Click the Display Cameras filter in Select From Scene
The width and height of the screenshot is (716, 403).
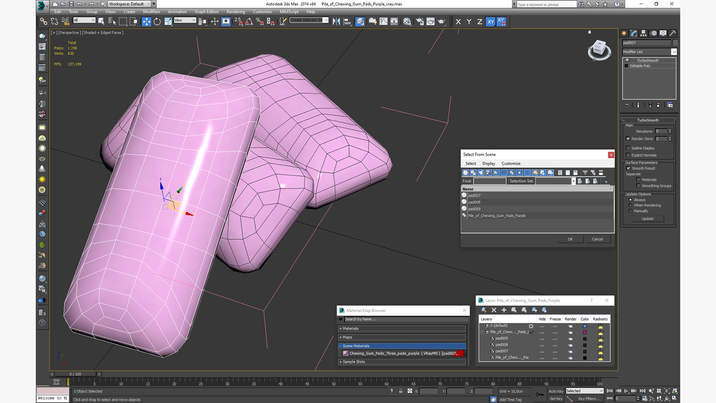click(x=489, y=173)
